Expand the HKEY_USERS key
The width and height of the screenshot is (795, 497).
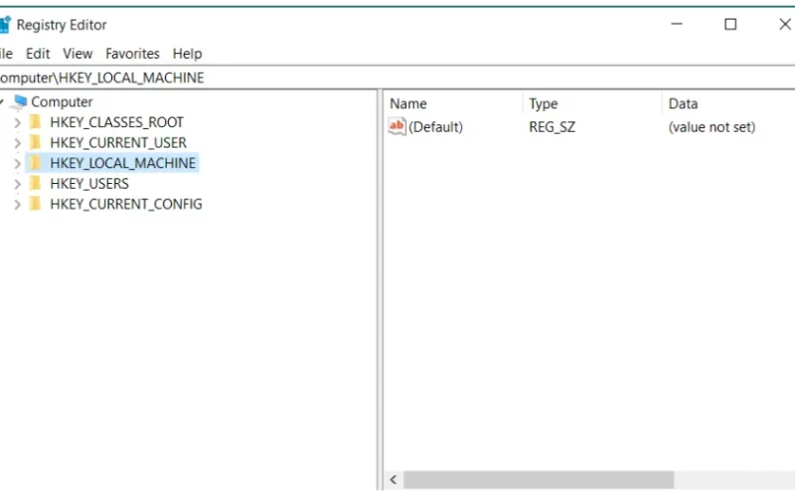(17, 184)
